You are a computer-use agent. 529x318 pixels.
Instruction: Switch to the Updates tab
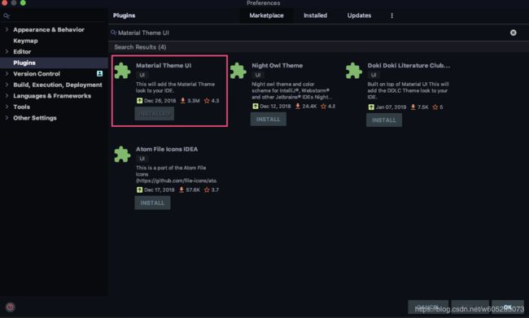click(359, 15)
